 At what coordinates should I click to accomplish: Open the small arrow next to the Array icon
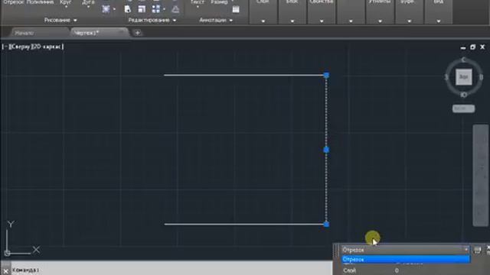(x=164, y=9)
